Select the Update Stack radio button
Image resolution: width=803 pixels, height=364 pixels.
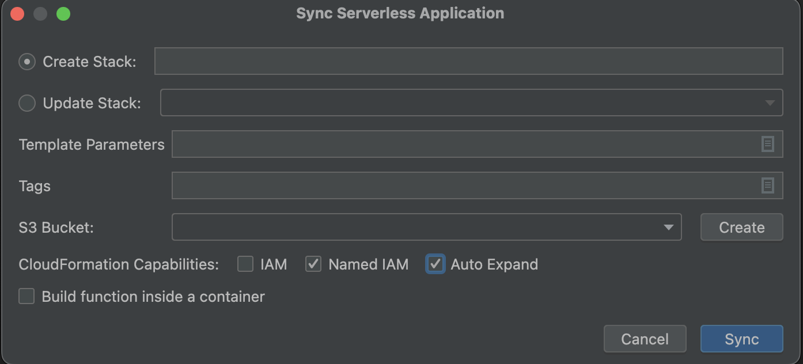[x=27, y=103]
